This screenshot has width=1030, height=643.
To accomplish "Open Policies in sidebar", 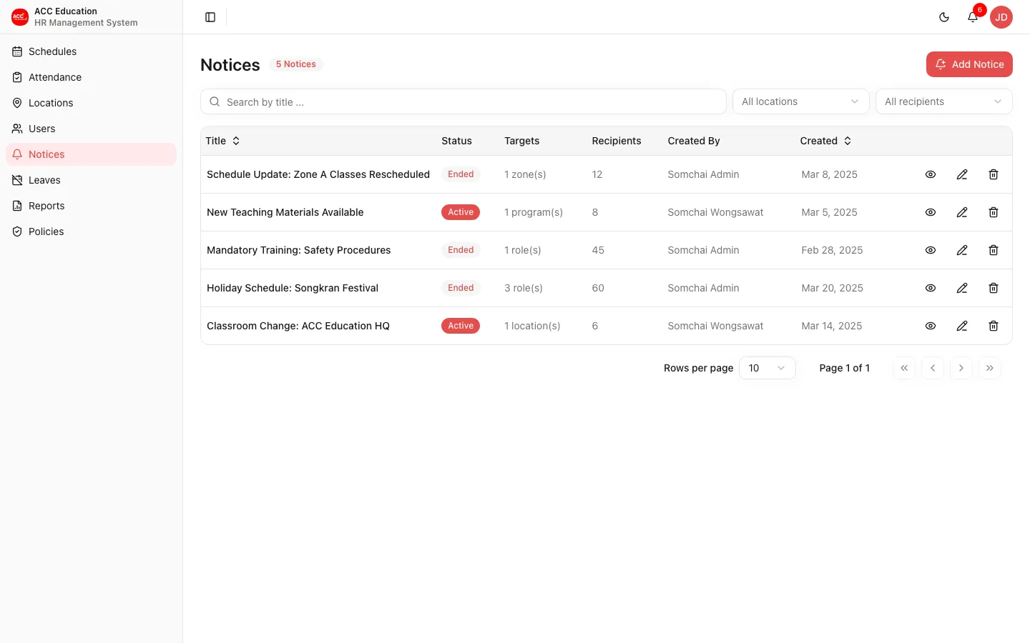I will 92,231.
